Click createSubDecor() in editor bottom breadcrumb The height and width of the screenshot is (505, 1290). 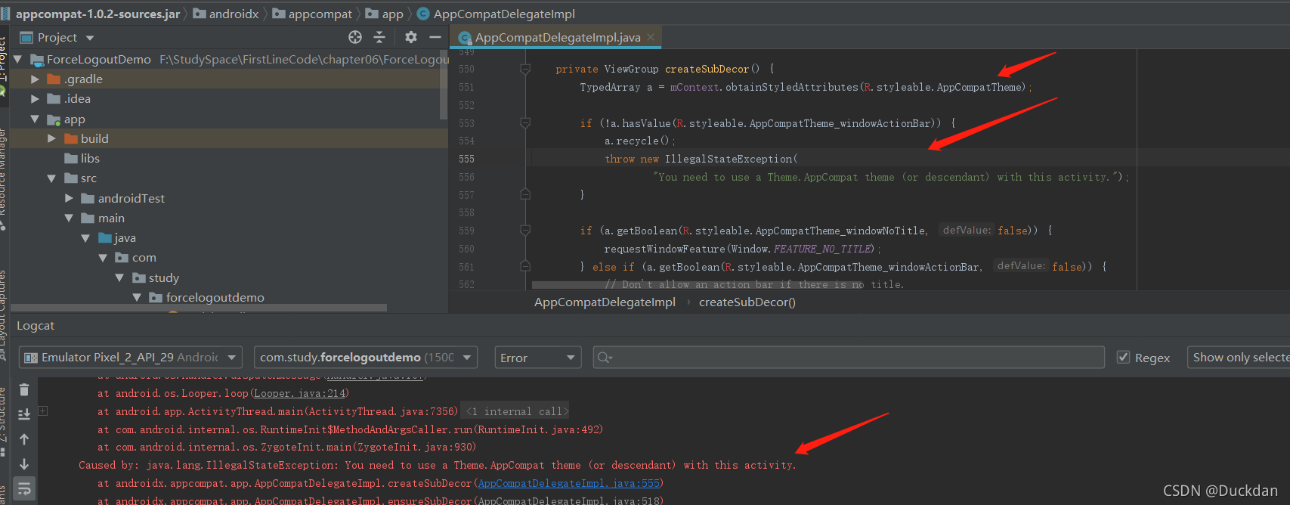747,302
